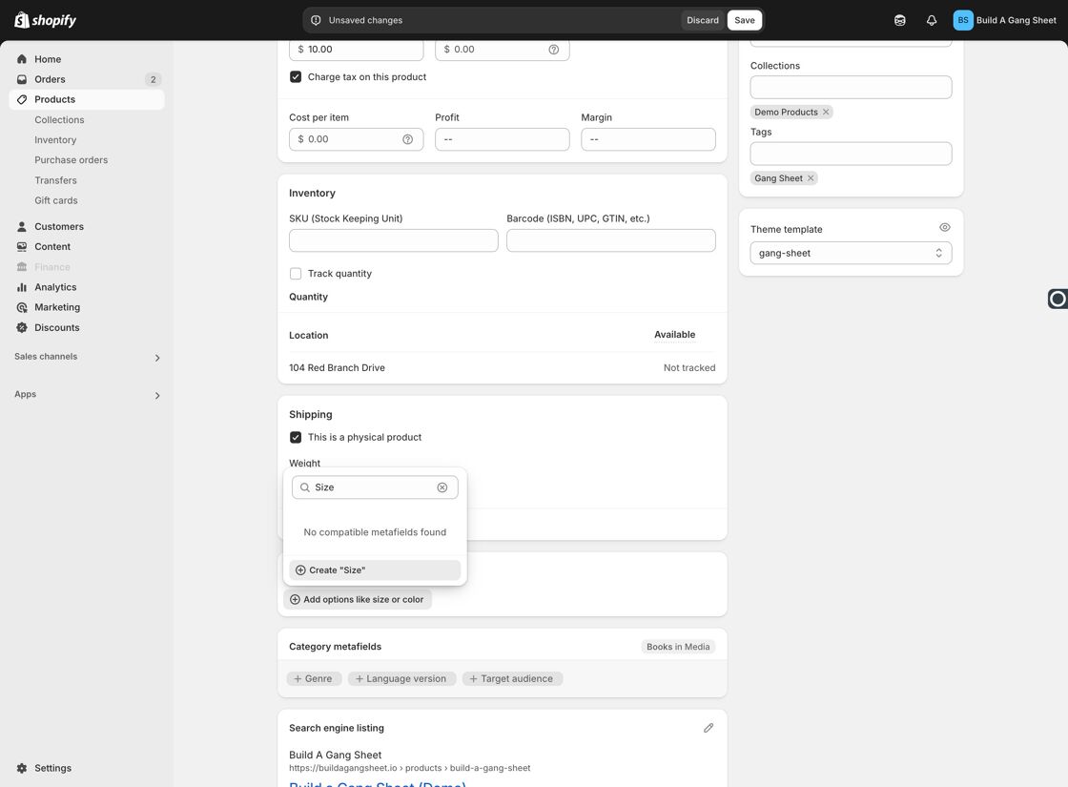Click the Not tracked availability text

pyautogui.click(x=689, y=368)
